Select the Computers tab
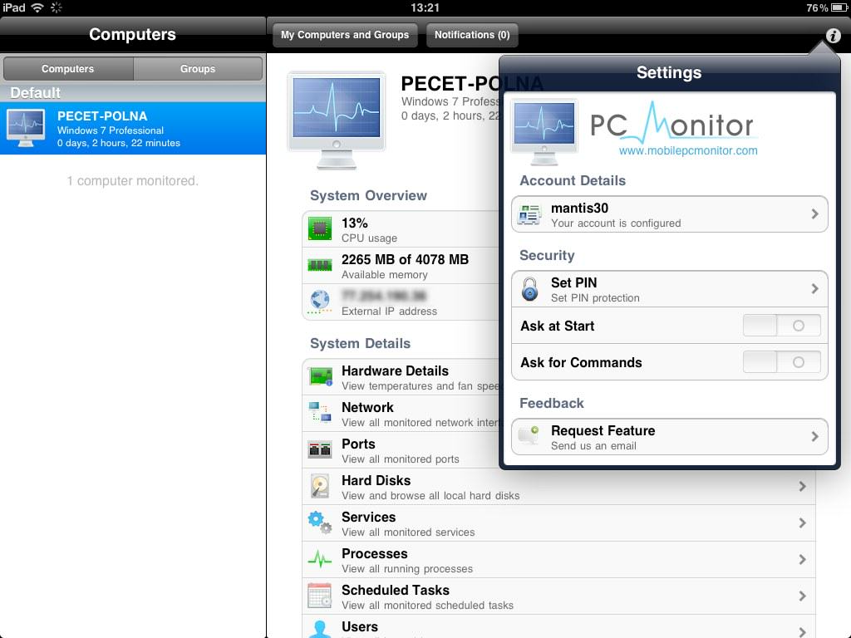The image size is (851, 638). coord(68,69)
